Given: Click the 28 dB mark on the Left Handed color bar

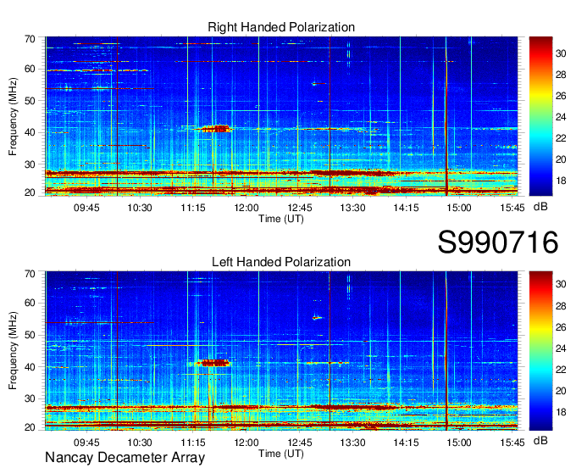Looking at the screenshot, I should pyautogui.click(x=561, y=306).
